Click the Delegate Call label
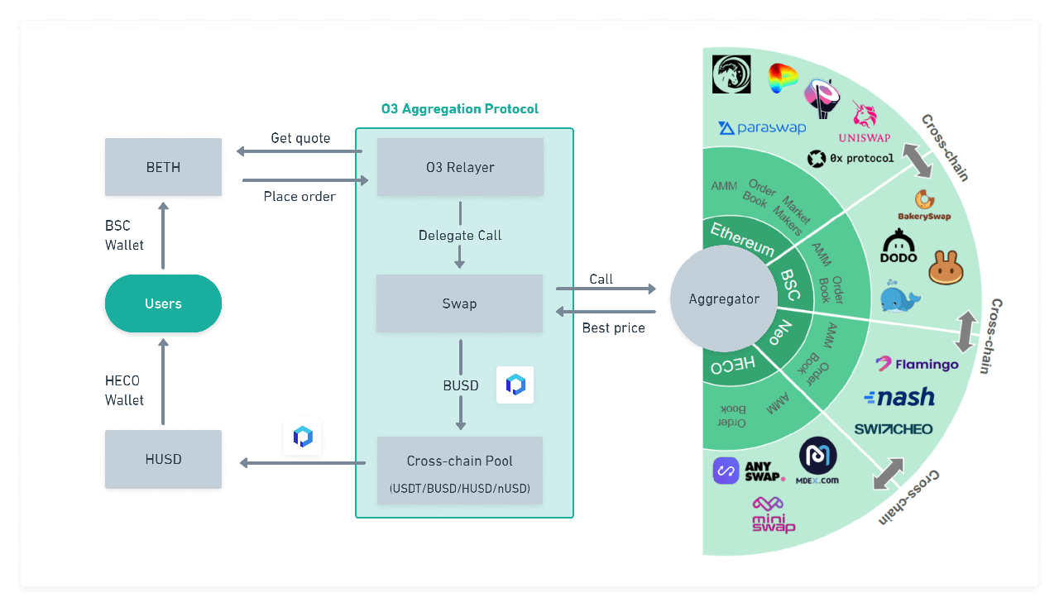Screen dimensions: 1059x607 click(460, 235)
